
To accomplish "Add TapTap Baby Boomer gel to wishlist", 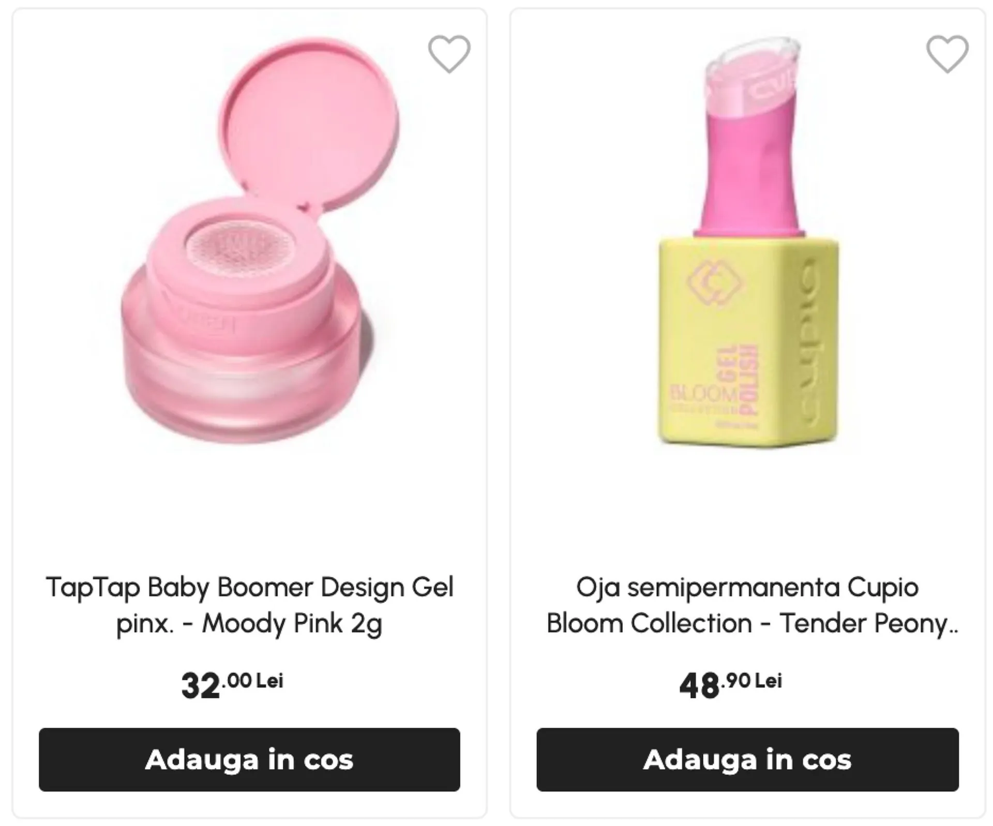I will [x=449, y=54].
